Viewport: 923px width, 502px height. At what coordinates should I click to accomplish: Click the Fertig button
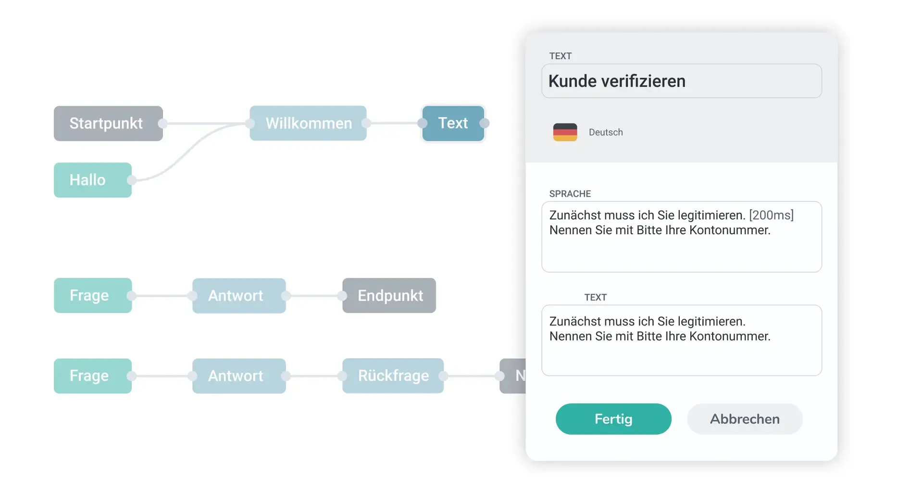[x=613, y=419]
